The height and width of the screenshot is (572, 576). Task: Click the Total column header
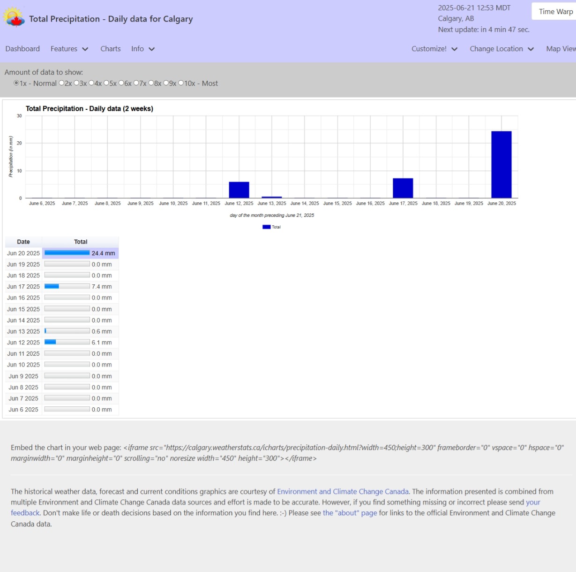point(81,242)
